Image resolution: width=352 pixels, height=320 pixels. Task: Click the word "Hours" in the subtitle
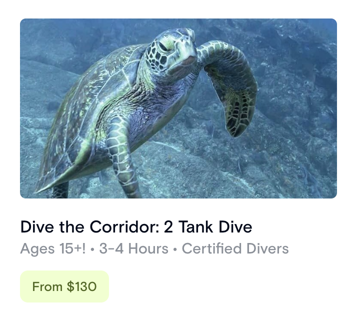[148, 249]
